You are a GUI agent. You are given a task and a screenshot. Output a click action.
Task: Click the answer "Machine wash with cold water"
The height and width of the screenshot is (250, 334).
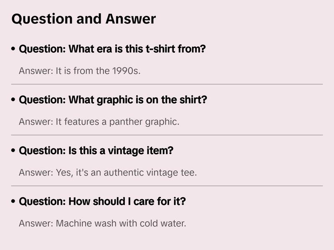pyautogui.click(x=102, y=224)
